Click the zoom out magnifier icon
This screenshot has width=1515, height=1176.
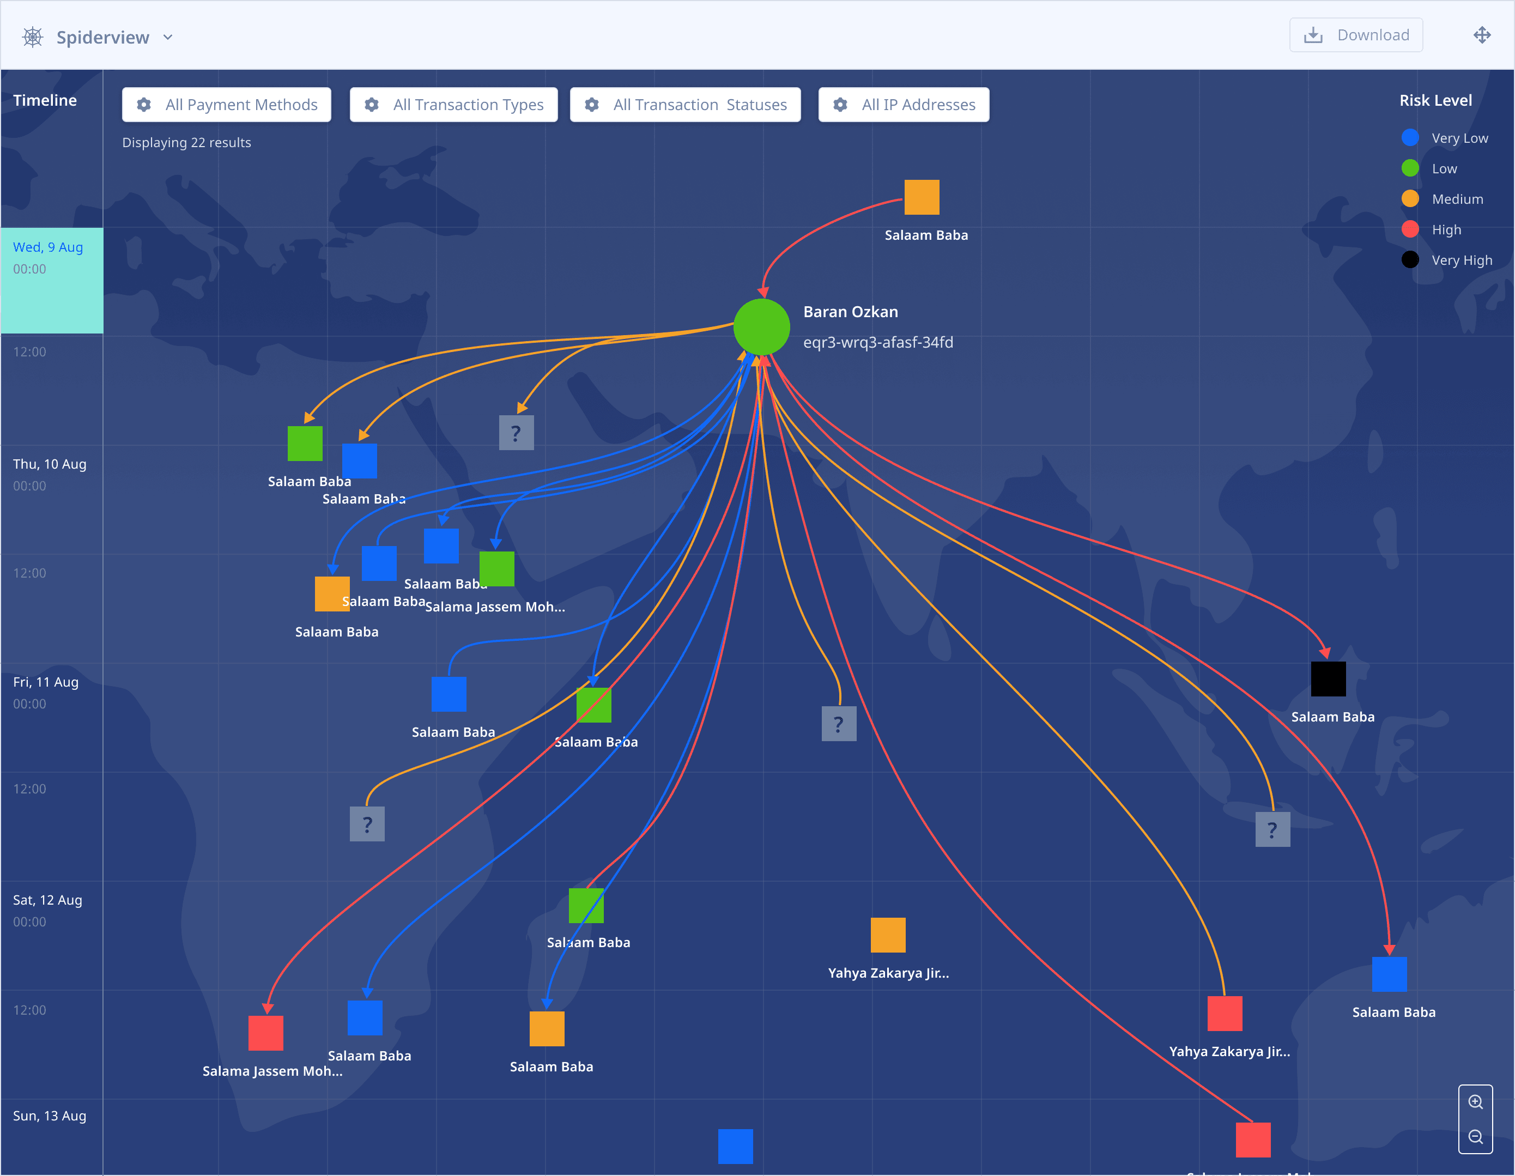tap(1475, 1137)
